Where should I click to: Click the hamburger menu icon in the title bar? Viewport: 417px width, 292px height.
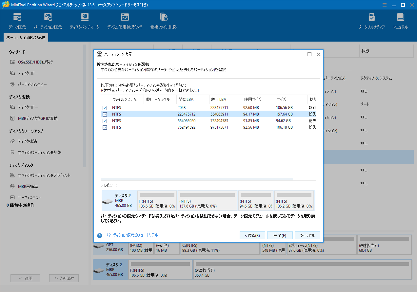pyautogui.click(x=385, y=5)
